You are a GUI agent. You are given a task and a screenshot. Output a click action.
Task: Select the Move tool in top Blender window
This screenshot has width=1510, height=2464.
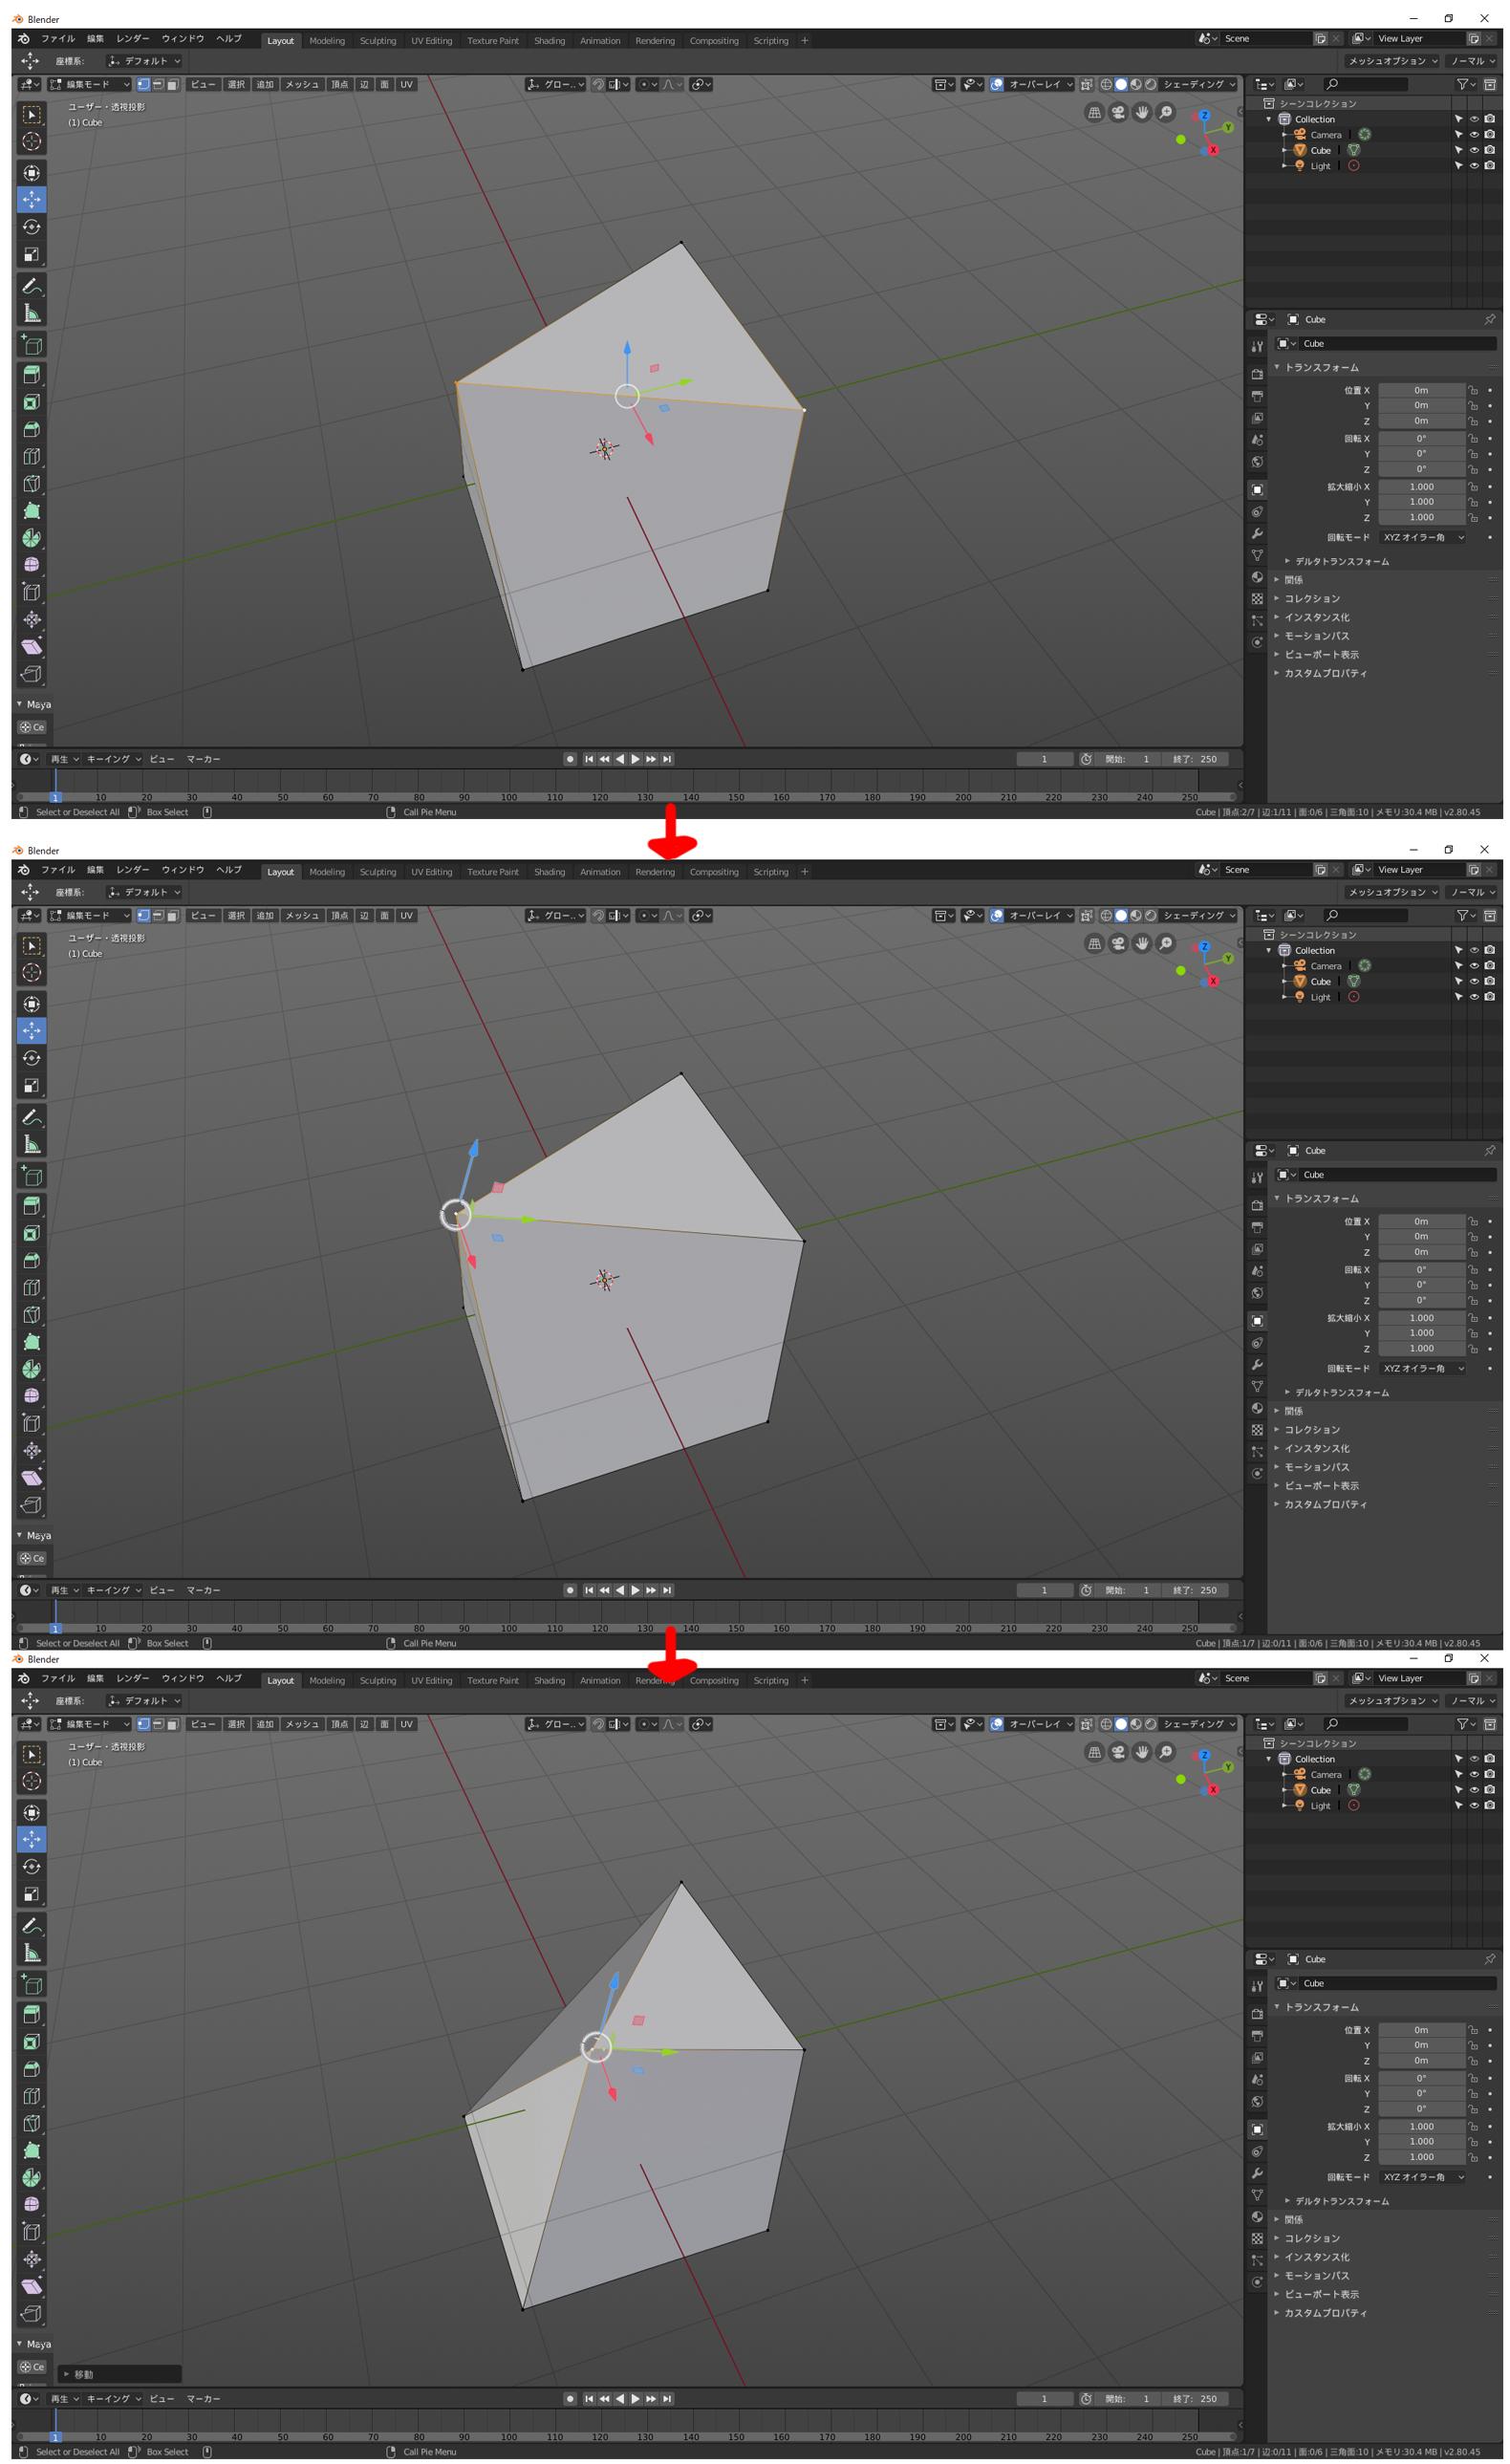[x=31, y=200]
